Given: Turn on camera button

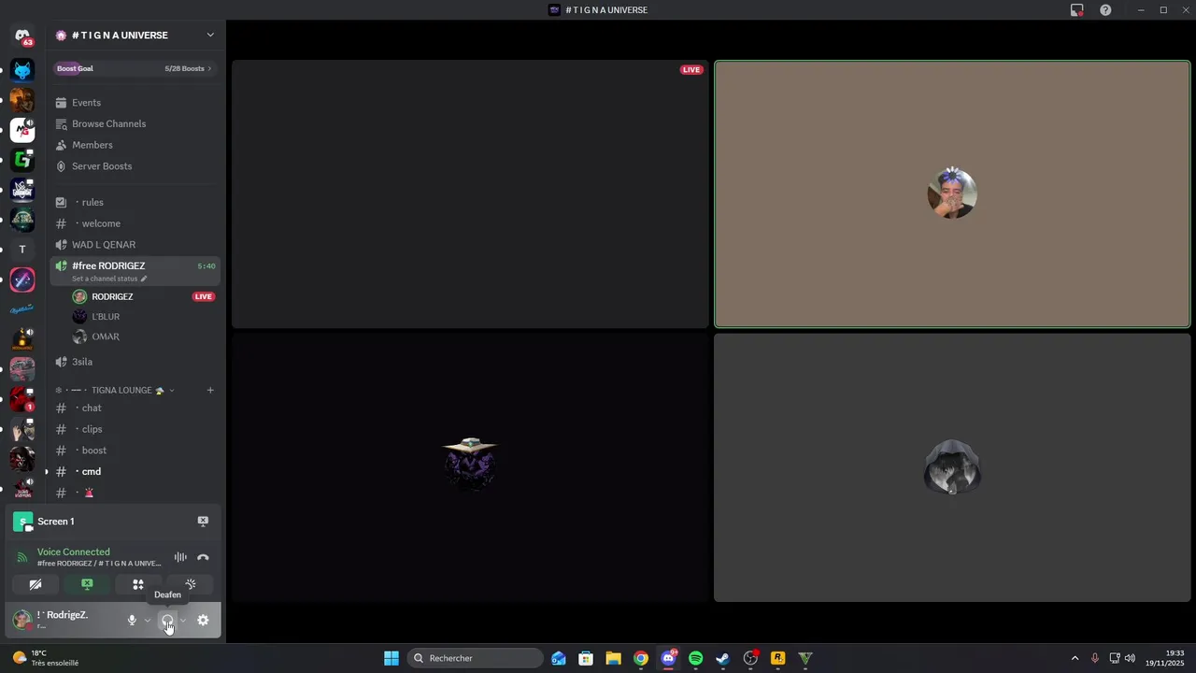Looking at the screenshot, I should pos(36,584).
